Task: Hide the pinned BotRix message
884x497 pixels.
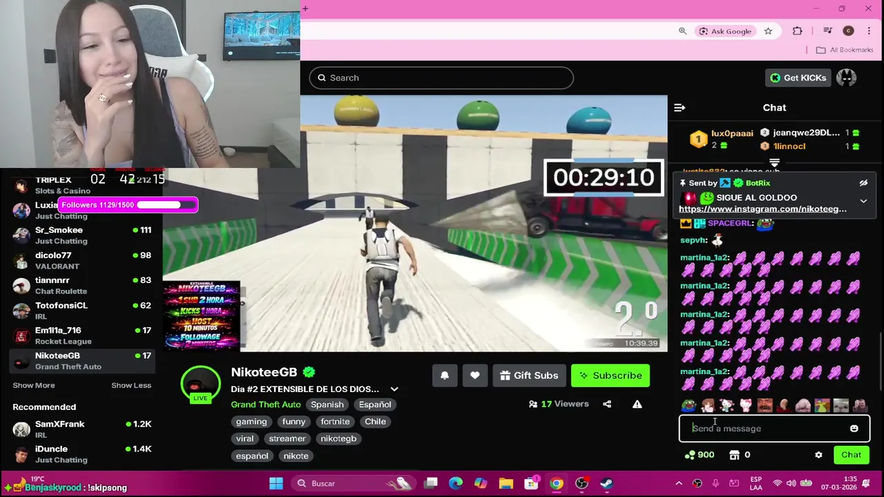Action: tap(863, 183)
